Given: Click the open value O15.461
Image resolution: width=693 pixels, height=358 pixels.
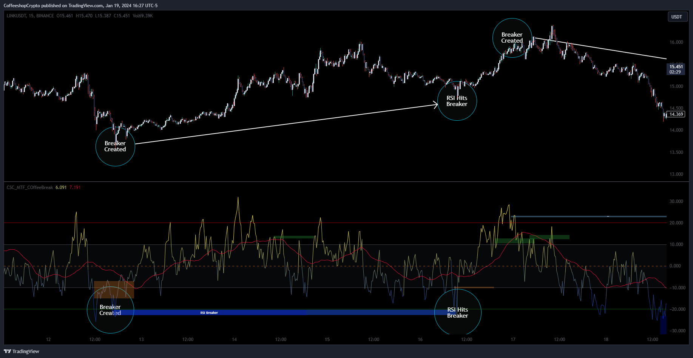Looking at the screenshot, I should click(x=65, y=16).
